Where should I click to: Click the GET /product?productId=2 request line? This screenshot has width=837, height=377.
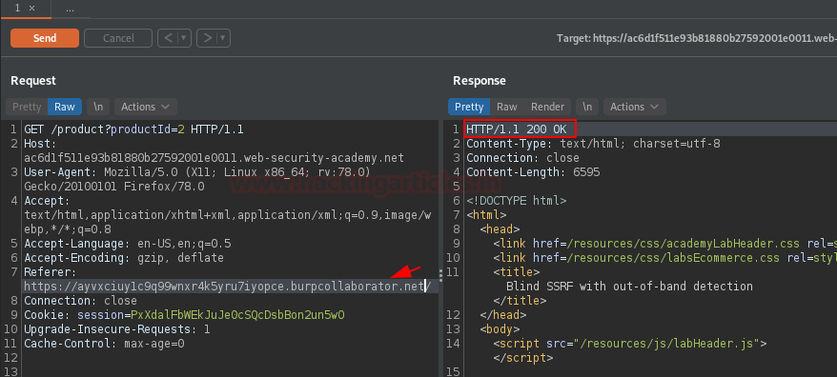pos(133,129)
